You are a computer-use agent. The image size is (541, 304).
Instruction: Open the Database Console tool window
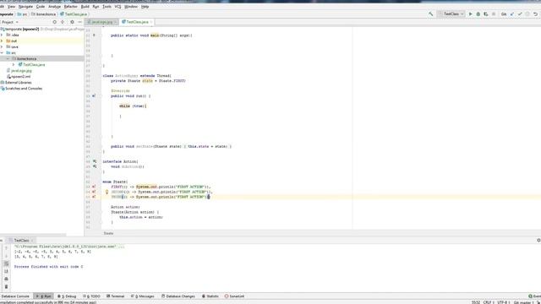[15, 296]
